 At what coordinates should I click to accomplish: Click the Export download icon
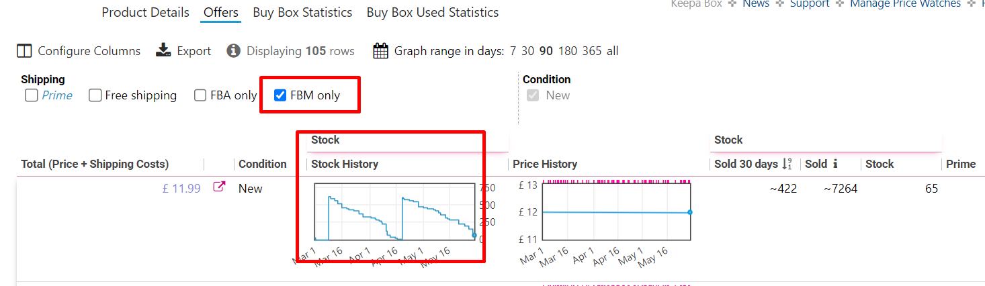(x=163, y=51)
